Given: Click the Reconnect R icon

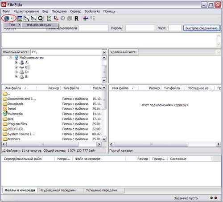Looking at the screenshot, I should point(76,19).
